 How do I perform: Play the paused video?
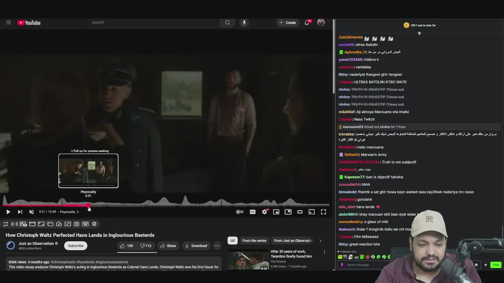8,212
